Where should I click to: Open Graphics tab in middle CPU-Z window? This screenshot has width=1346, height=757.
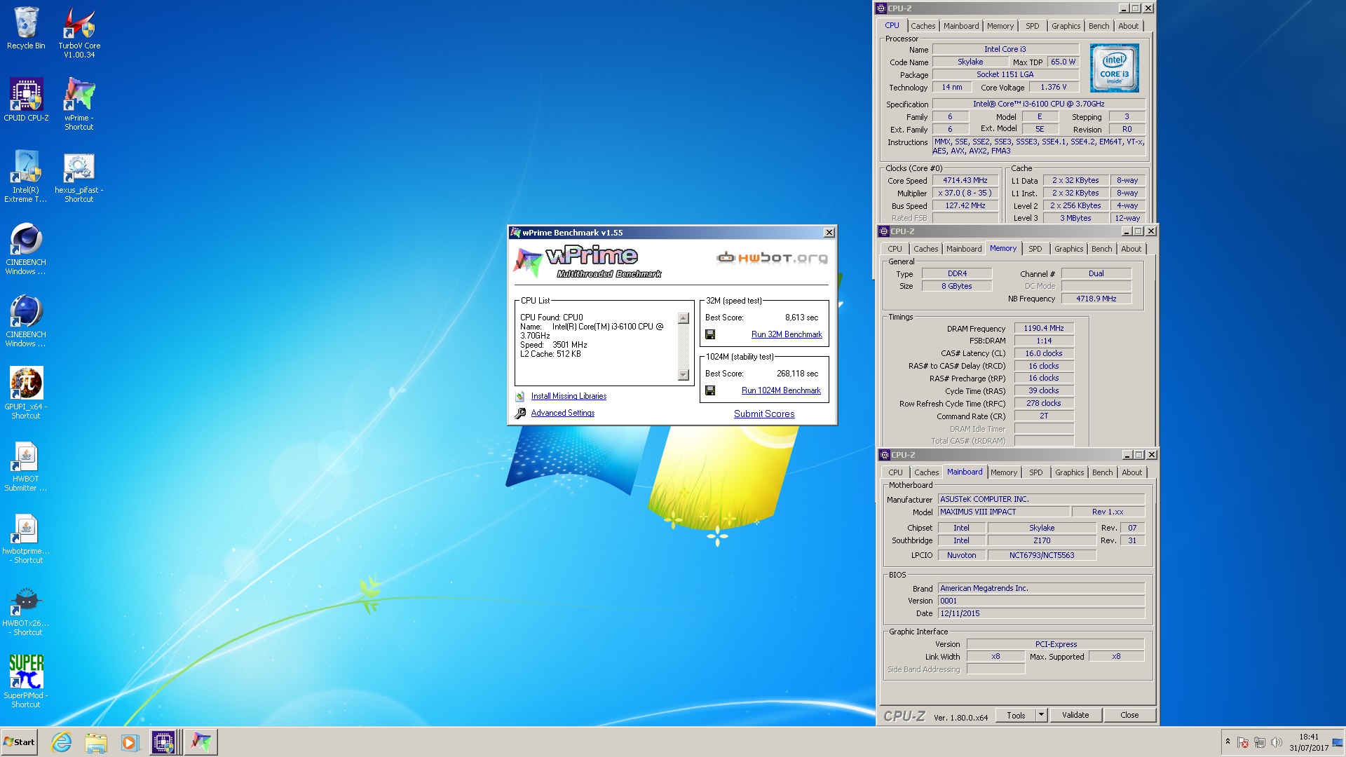pyautogui.click(x=1068, y=249)
